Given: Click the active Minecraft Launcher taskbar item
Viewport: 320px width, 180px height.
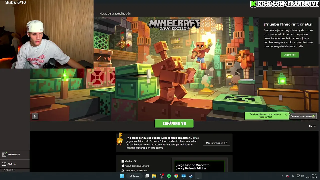Looking at the screenshot, I should 198,176.
